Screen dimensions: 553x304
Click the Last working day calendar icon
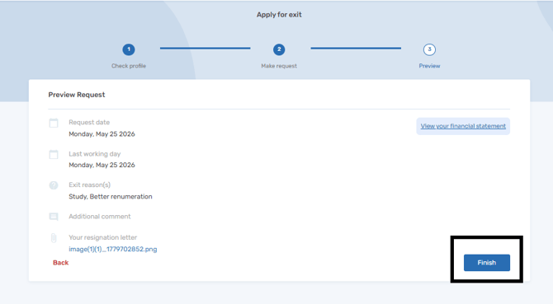click(54, 154)
